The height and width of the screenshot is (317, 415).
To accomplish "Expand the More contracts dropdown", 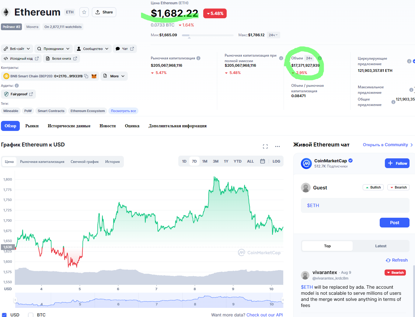I will [114, 76].
